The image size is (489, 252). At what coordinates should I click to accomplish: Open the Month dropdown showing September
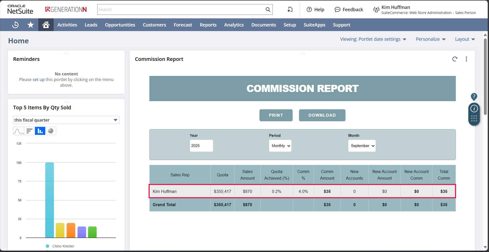click(362, 146)
